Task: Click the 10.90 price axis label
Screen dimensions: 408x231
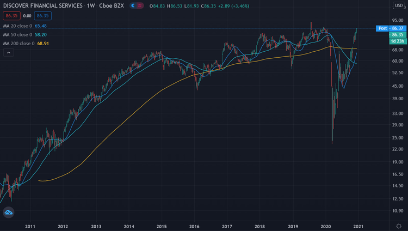Action: click(x=398, y=211)
